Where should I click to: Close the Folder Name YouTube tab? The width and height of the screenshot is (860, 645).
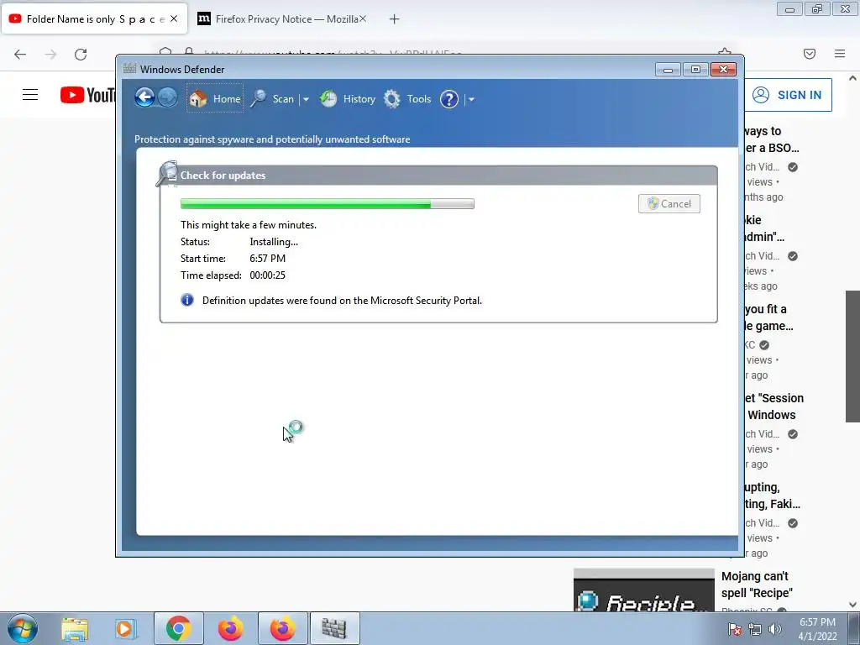pyautogui.click(x=174, y=18)
